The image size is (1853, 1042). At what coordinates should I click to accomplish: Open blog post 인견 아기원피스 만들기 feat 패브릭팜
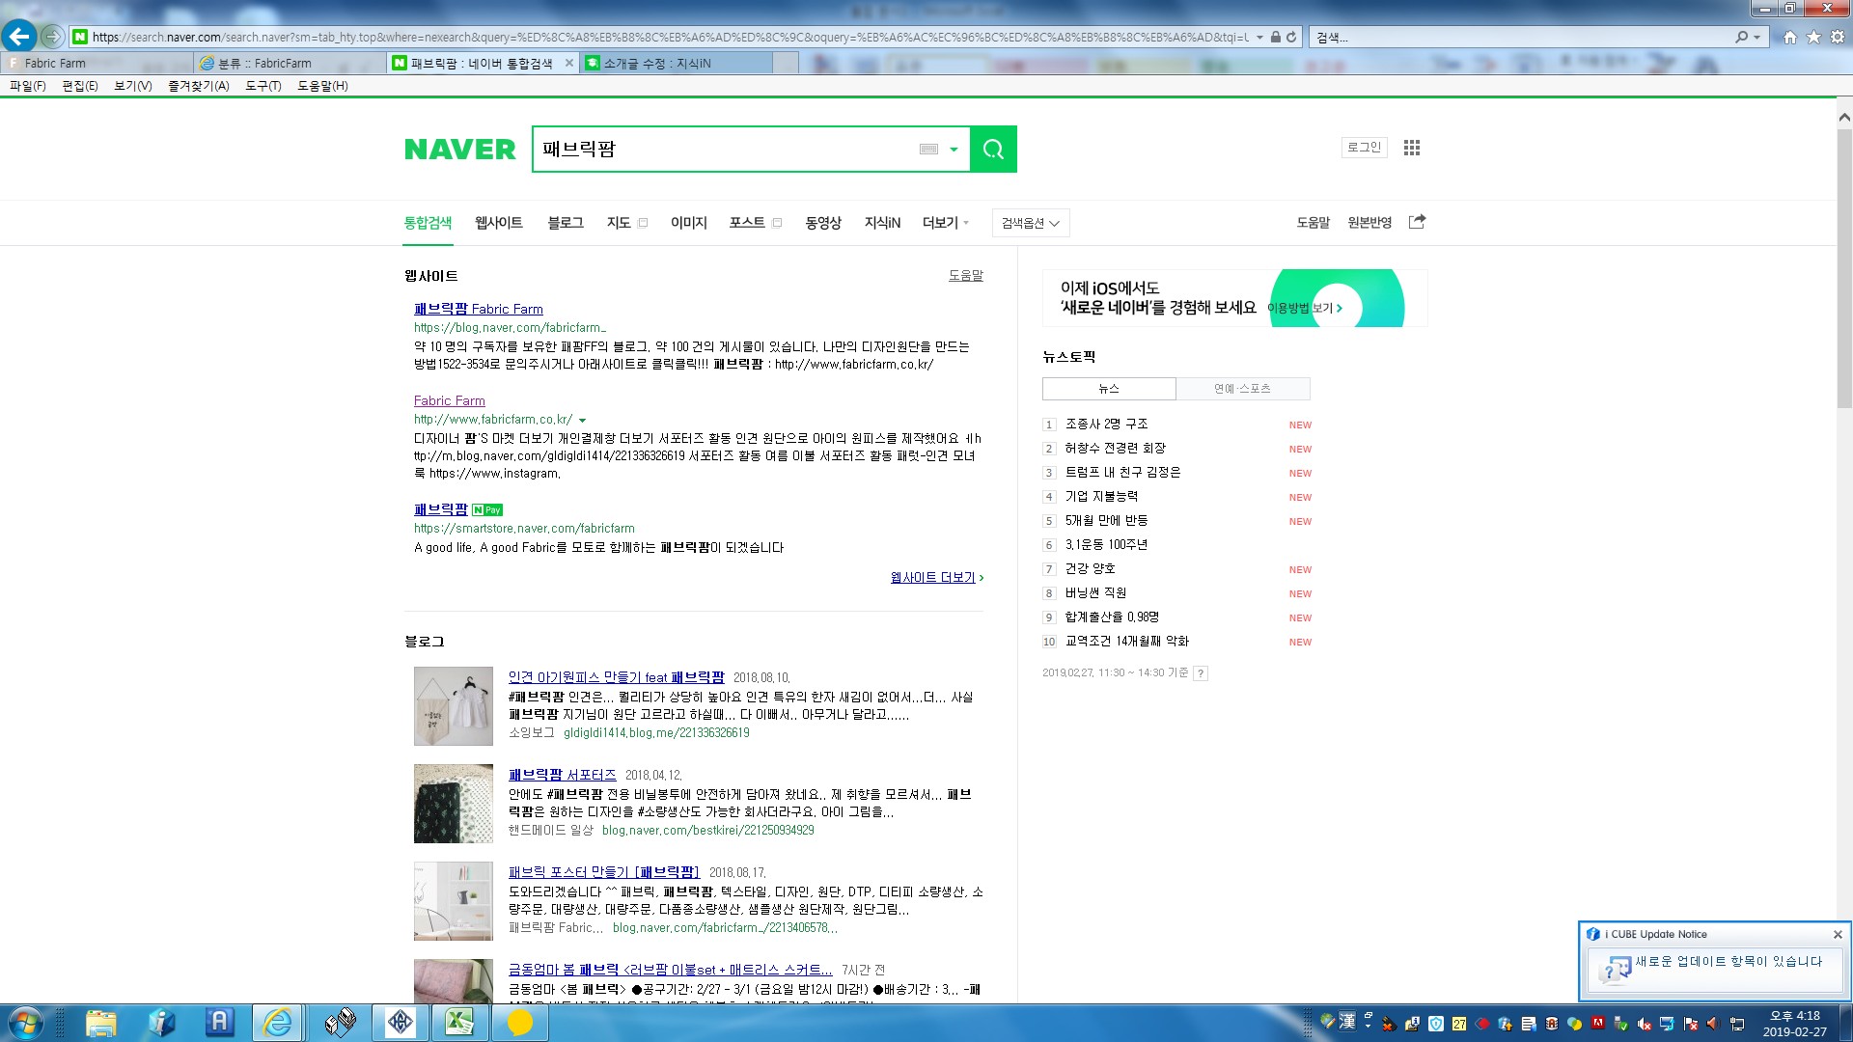click(x=617, y=678)
